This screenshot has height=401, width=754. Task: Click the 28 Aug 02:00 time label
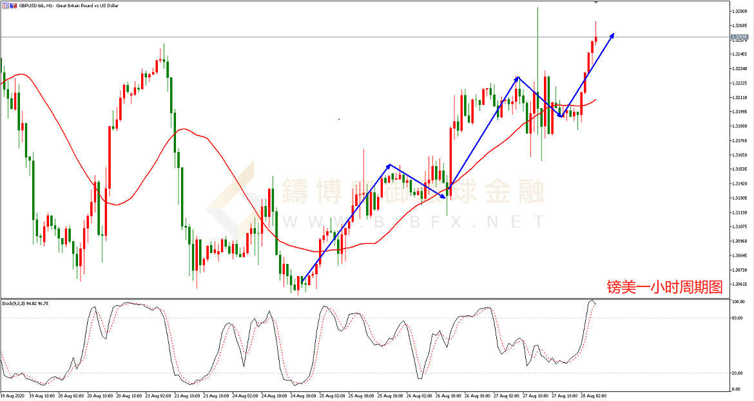594,396
